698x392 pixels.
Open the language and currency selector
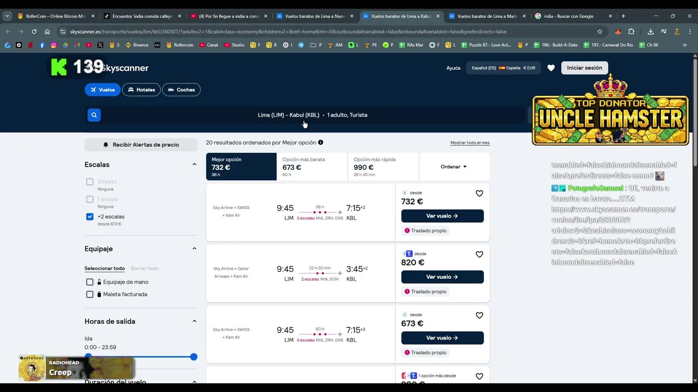click(503, 68)
